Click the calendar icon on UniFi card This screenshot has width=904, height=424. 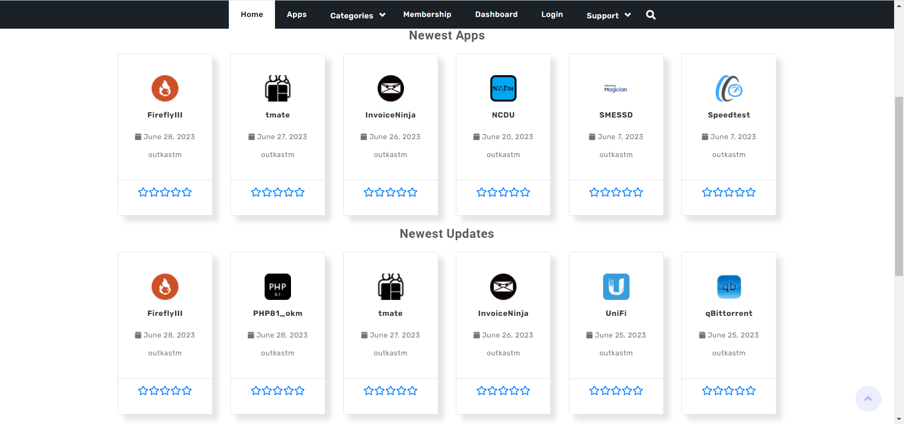tap(589, 335)
